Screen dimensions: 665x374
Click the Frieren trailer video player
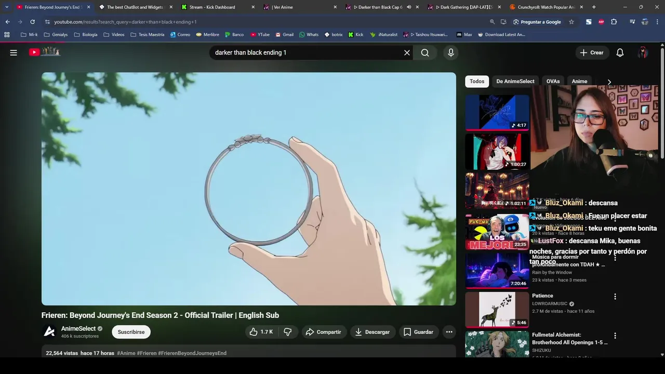coord(249,189)
